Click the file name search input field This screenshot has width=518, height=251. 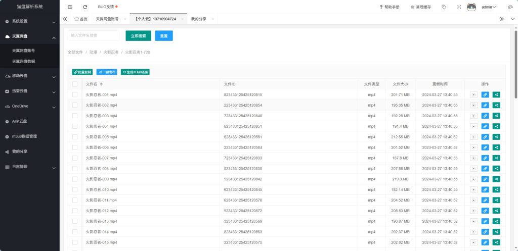[x=94, y=35]
